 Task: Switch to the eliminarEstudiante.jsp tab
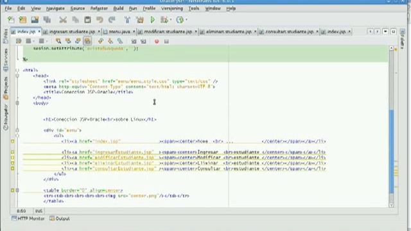tap(229, 31)
